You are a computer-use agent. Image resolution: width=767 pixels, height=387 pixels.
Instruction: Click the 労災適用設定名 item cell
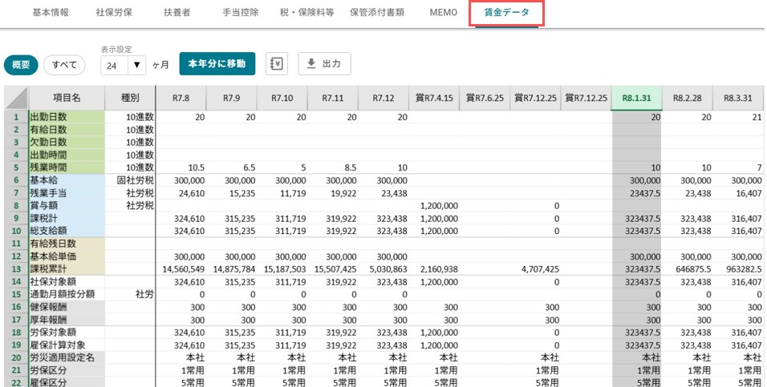(x=67, y=357)
